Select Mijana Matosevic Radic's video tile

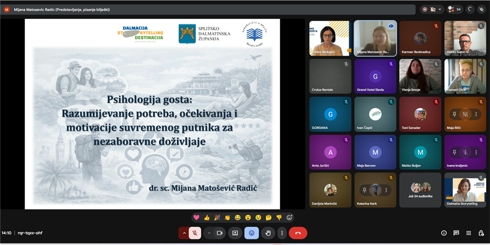coord(376,38)
